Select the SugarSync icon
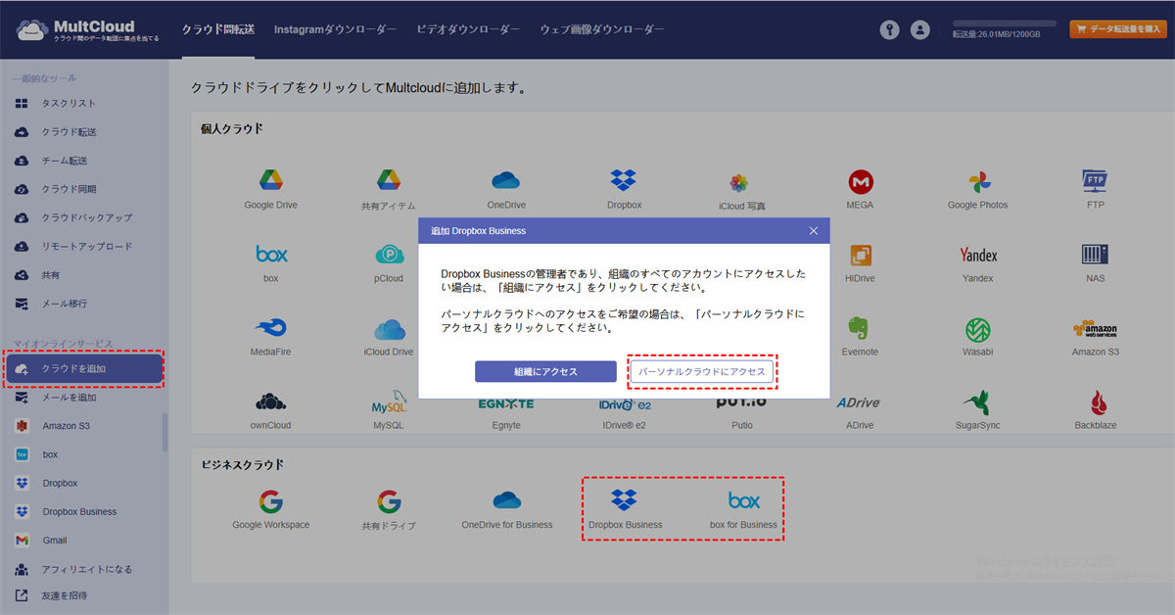Viewport: 1175px width, 615px height. click(977, 402)
